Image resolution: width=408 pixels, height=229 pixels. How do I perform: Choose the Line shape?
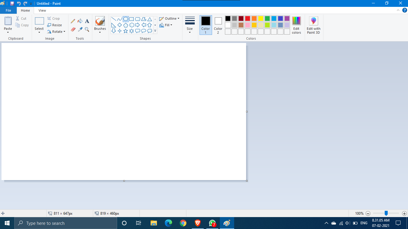(x=113, y=19)
